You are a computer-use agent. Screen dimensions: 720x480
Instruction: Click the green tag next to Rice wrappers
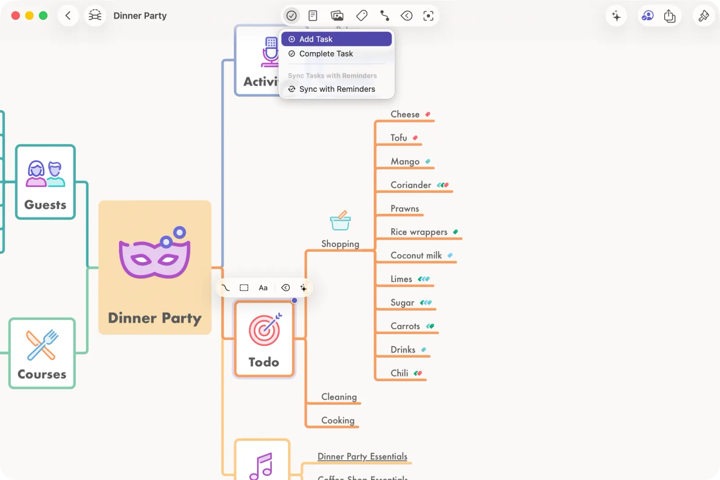click(x=455, y=232)
